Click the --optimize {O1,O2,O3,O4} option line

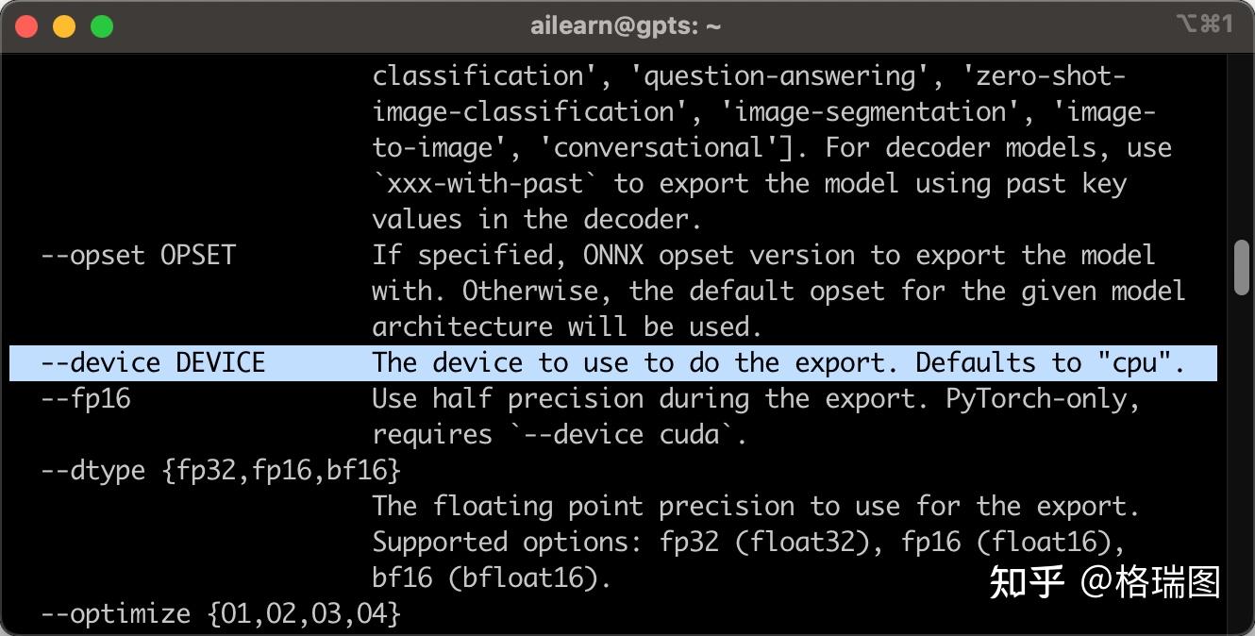[221, 613]
